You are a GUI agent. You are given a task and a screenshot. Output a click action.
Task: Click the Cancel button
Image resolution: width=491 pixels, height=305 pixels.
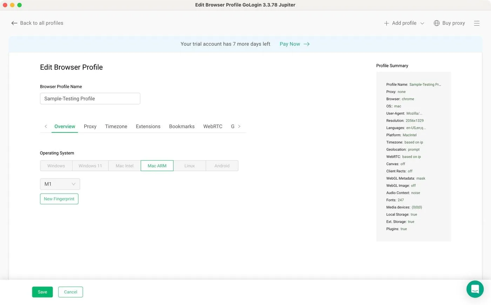(x=70, y=292)
